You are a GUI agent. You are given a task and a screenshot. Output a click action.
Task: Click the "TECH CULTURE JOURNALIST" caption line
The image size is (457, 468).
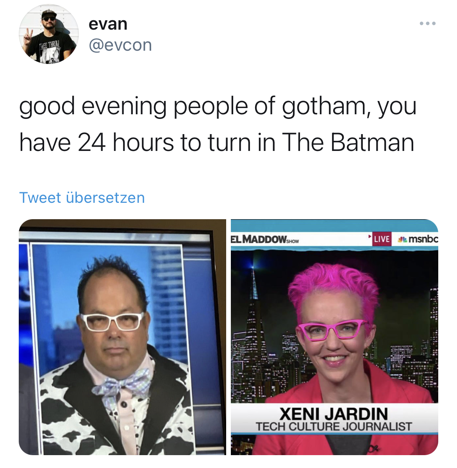coord(334,427)
